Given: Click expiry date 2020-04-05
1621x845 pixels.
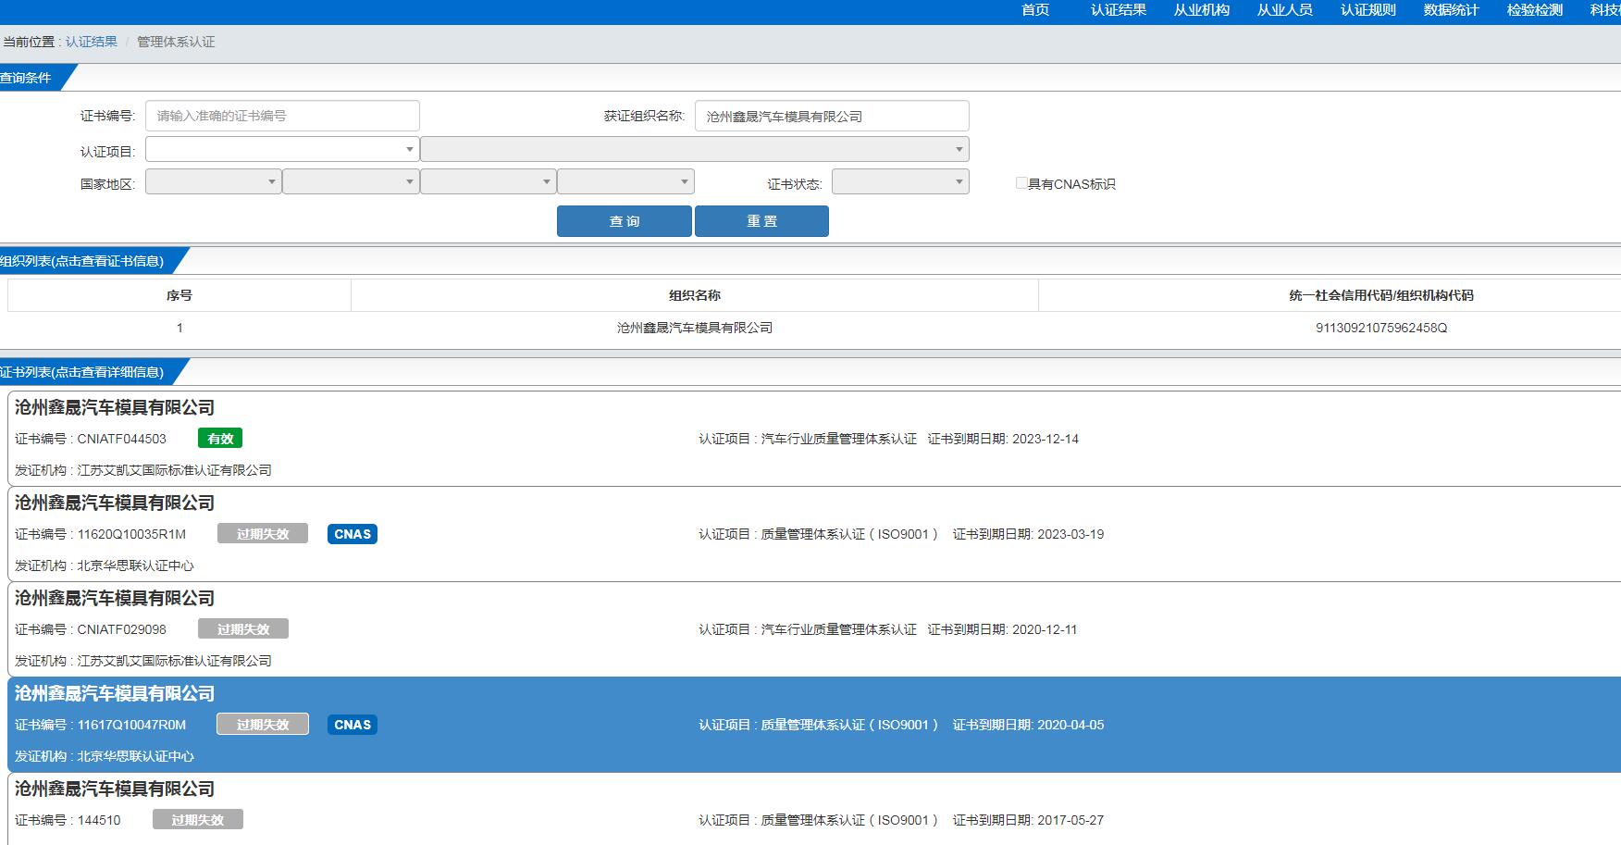Looking at the screenshot, I should coord(1070,725).
